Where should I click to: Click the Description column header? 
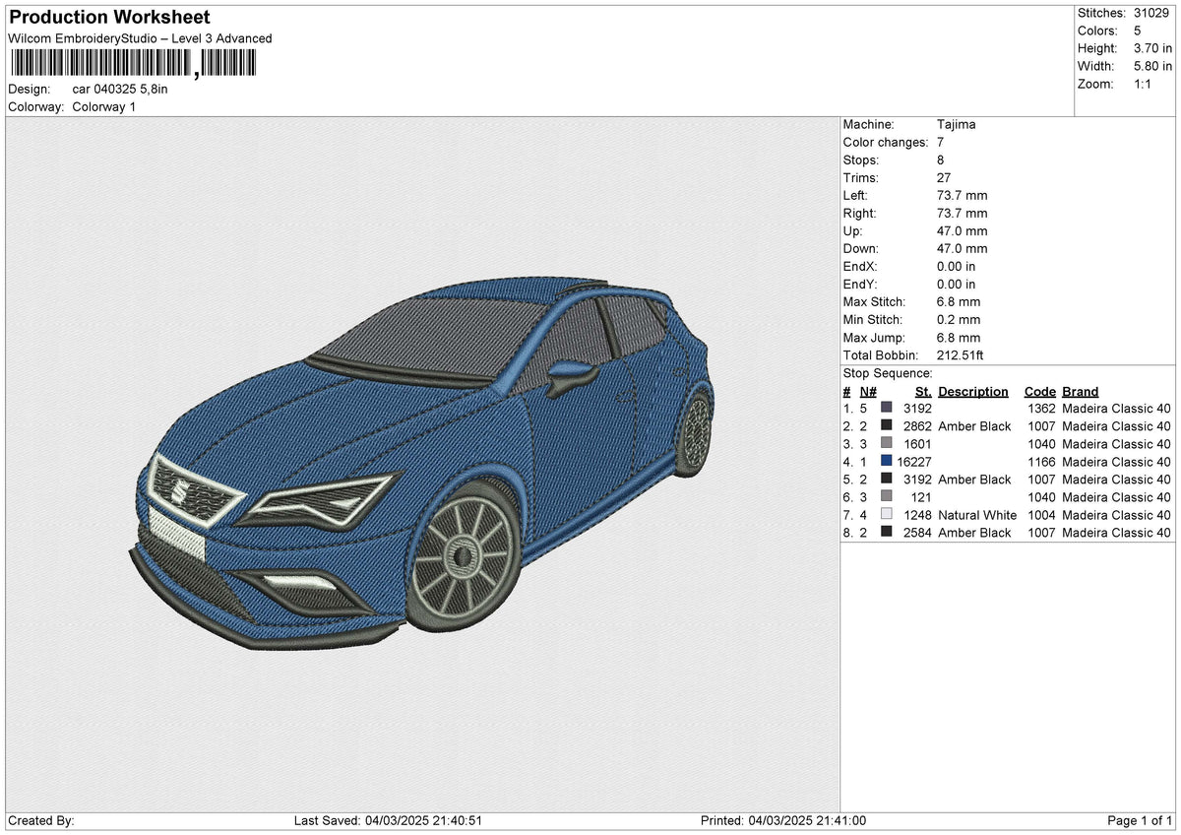pyautogui.click(x=973, y=392)
